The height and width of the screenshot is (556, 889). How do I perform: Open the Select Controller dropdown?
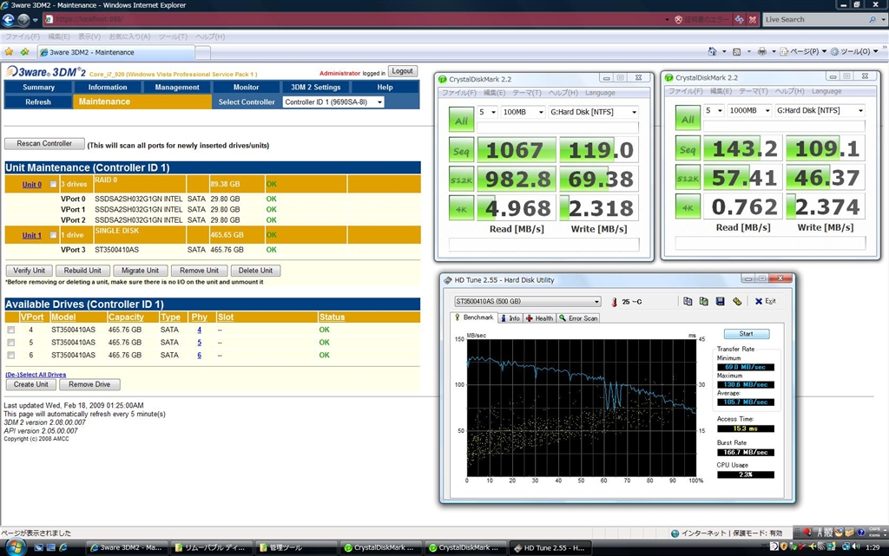click(x=333, y=102)
